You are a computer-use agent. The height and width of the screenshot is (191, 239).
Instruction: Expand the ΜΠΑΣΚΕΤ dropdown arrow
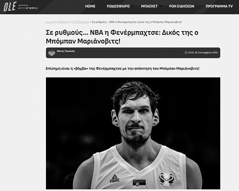tap(160, 6)
